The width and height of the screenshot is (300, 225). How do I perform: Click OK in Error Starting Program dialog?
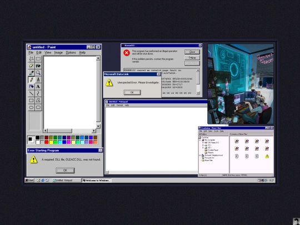65,170
